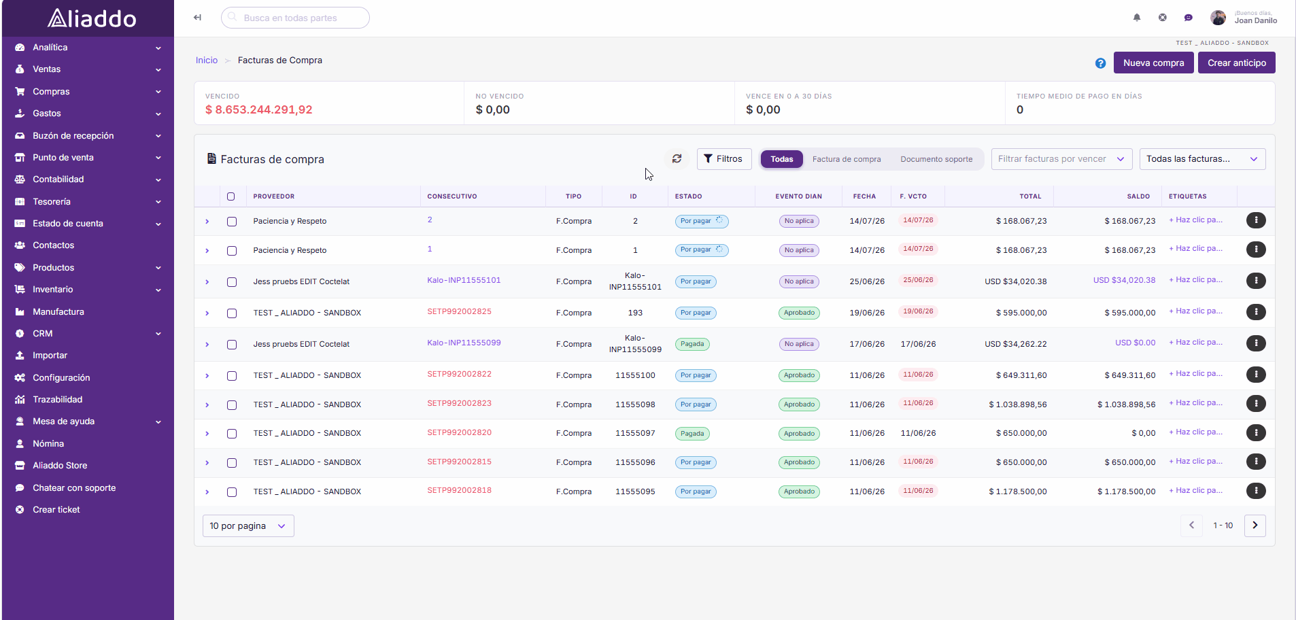Viewport: 1296px width, 620px height.
Task: Select checkbox for SETP992002822 invoice
Action: [x=232, y=376]
